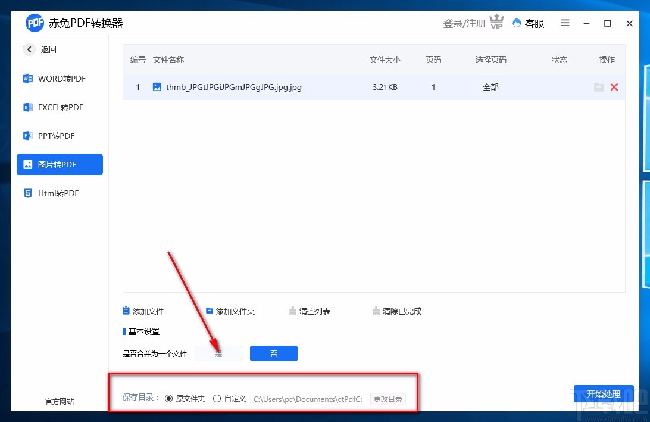Select the PPT转PDF tool
650x422 pixels.
60,135
